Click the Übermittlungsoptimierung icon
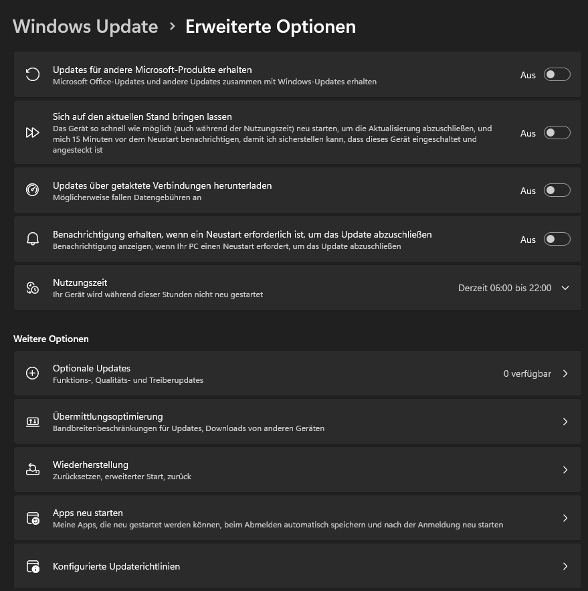The height and width of the screenshot is (591, 588). click(33, 422)
